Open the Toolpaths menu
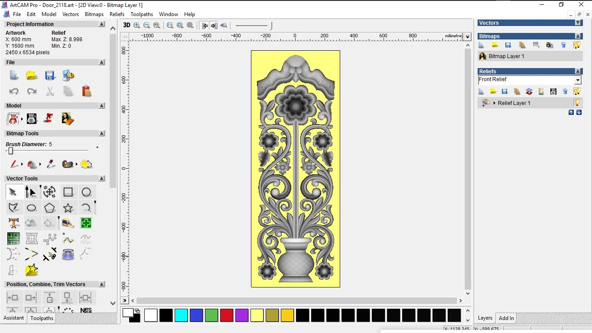This screenshot has width=592, height=333. coord(142,14)
